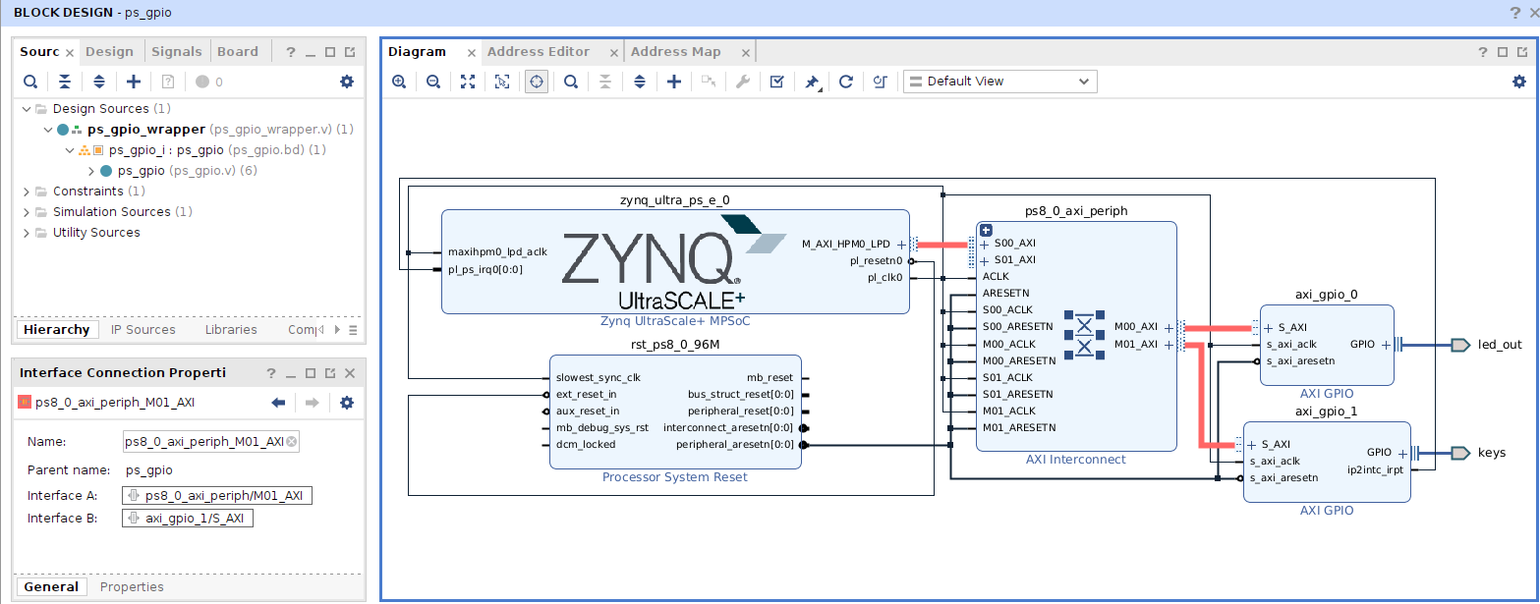
Task: Click the Name input field
Action: click(210, 442)
